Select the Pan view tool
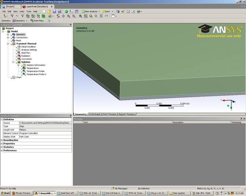This screenshot has height=196, width=246. (x=63, y=16)
